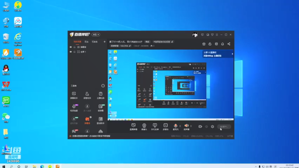Open settings gear on danmaku show tool
This screenshot has width=299, height=168.
(x=90, y=117)
